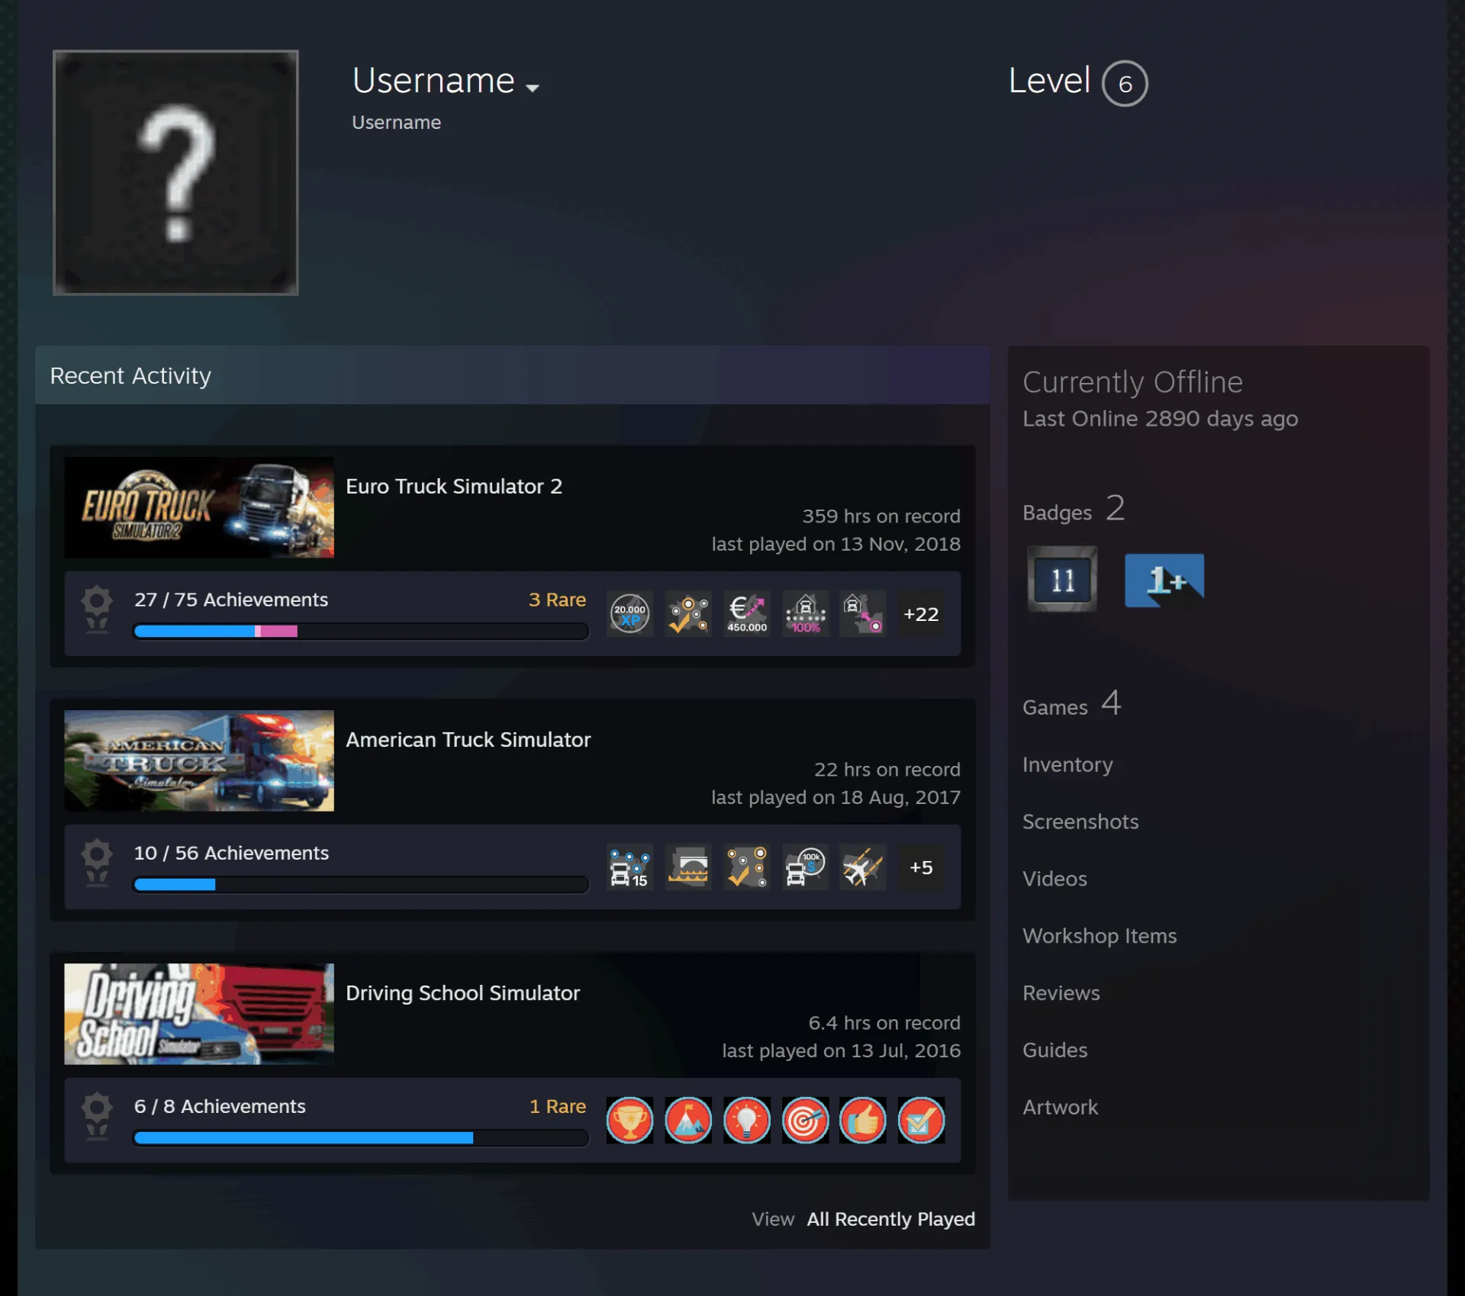The width and height of the screenshot is (1465, 1296).
Task: Click the 27 / 75 Achievements progress bar
Action: (x=361, y=631)
